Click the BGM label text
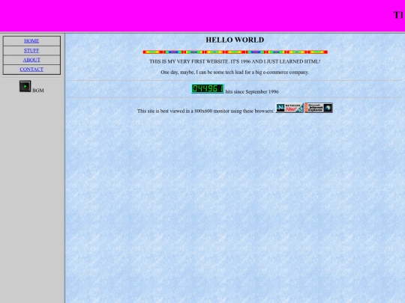Viewport: 405px width, 303px height. (x=38, y=91)
